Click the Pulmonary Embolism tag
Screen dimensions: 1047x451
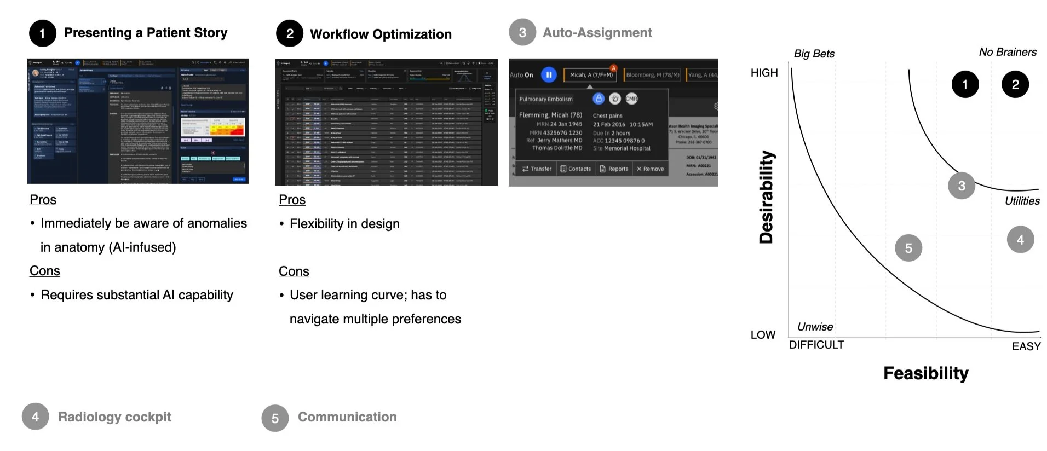[x=545, y=99]
